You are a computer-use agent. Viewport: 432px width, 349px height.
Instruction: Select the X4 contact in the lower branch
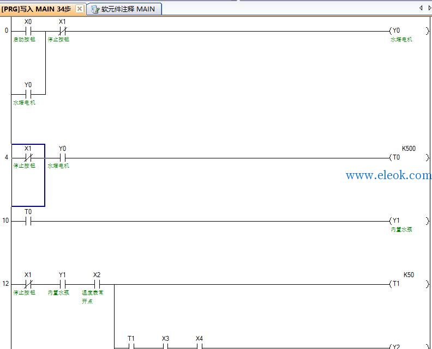[x=200, y=346]
